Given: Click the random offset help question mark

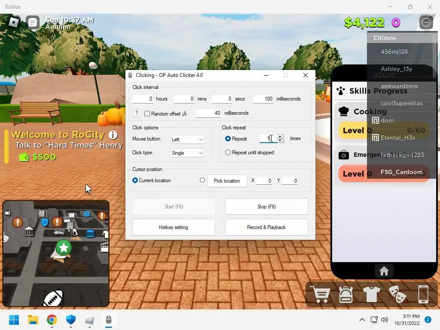Looking at the screenshot, I should click(x=136, y=113).
